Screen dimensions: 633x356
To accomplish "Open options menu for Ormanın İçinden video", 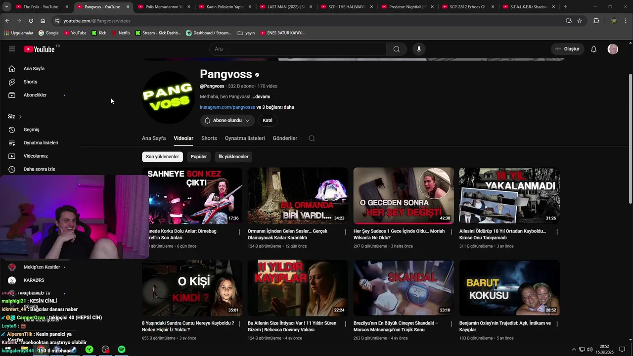I will [x=346, y=232].
